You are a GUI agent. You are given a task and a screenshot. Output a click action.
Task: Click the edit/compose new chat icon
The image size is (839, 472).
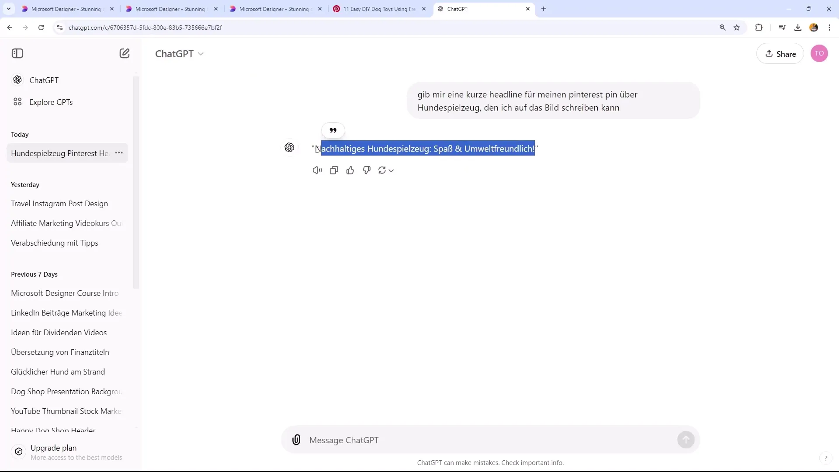(125, 53)
